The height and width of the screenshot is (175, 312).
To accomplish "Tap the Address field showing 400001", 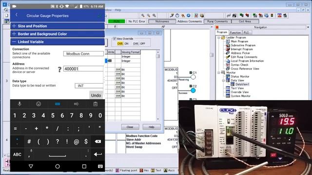I will pyautogui.click(x=83, y=69).
